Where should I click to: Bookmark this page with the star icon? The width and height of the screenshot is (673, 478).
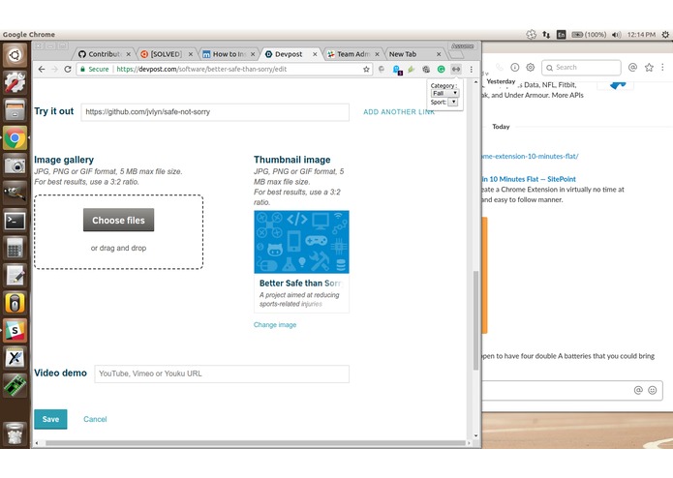[x=366, y=69]
